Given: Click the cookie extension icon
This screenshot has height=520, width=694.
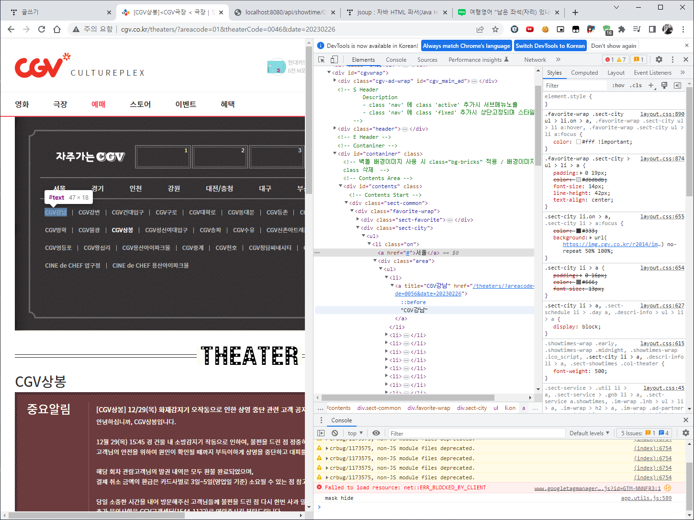Looking at the screenshot, I should tap(545, 29).
